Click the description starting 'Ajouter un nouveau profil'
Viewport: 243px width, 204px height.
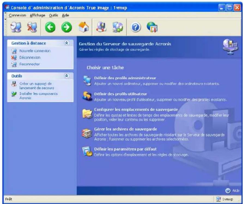(160, 100)
